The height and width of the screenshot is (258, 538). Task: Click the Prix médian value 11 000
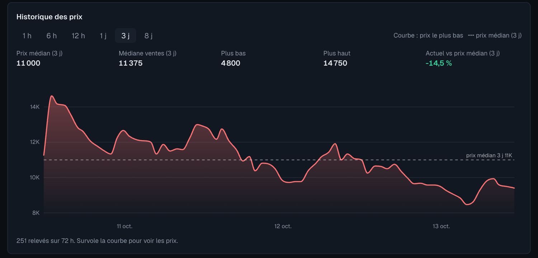tap(28, 63)
